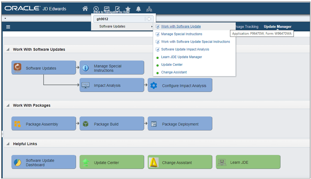The height and width of the screenshot is (179, 311).
Task: Open the green Update Center tile
Action: tap(112, 162)
